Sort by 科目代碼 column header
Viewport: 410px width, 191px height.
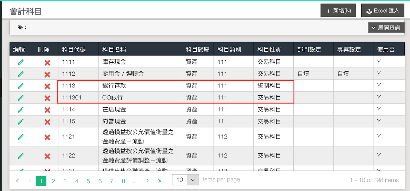pyautogui.click(x=74, y=49)
